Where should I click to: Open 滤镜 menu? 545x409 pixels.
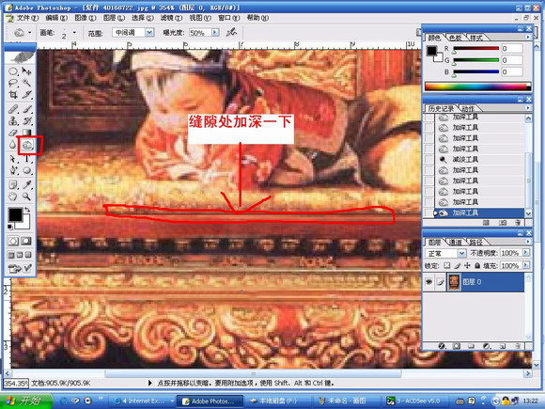(171, 18)
